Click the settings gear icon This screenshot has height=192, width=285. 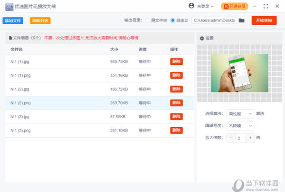pyautogui.click(x=202, y=38)
